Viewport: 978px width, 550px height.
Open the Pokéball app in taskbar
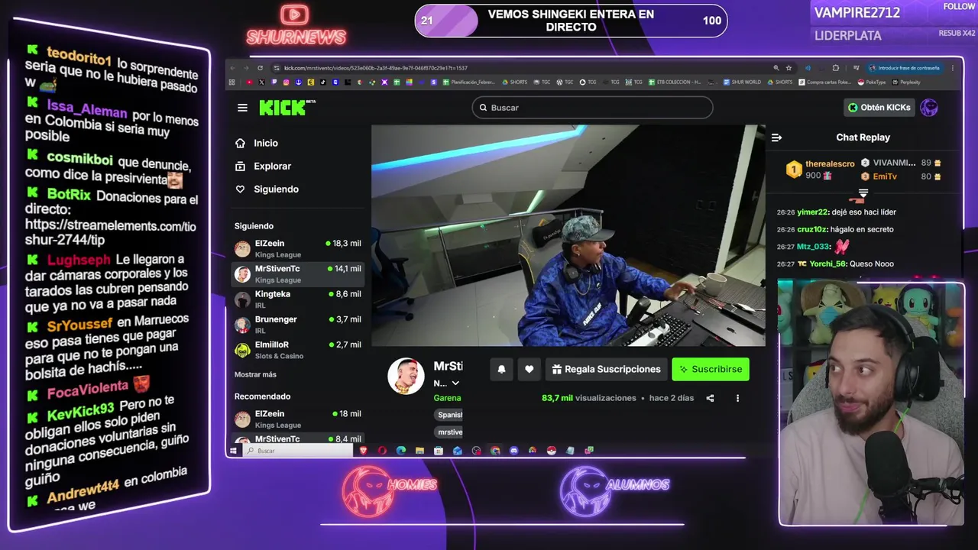552,451
